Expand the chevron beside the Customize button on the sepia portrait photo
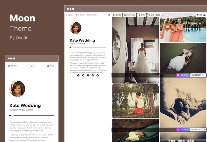Screen dimensions: 207x142 [x=159, y=130]
